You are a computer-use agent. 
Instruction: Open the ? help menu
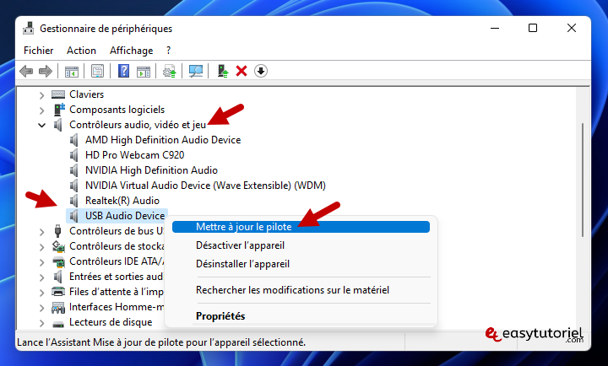pos(168,51)
